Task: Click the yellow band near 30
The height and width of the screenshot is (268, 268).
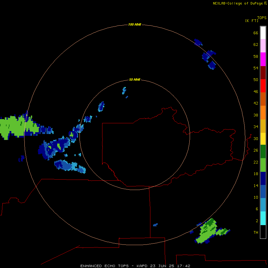Action: pos(263,139)
